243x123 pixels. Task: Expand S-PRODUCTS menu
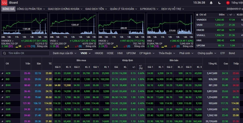coord(149,9)
